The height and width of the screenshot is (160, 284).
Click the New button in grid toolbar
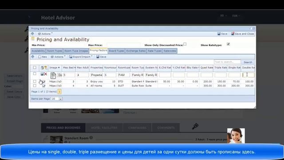[x=43, y=57]
